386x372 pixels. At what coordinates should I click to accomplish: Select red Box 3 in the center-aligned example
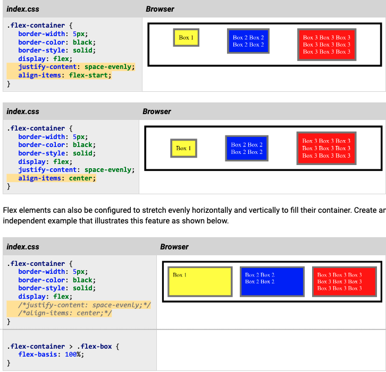326,148
